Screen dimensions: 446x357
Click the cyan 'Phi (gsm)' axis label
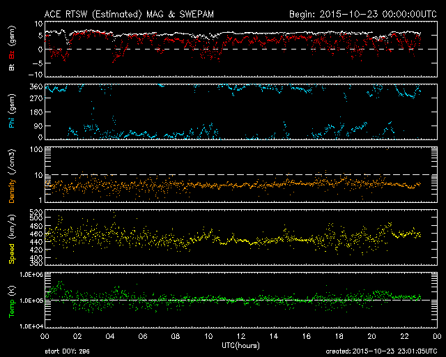coord(11,113)
